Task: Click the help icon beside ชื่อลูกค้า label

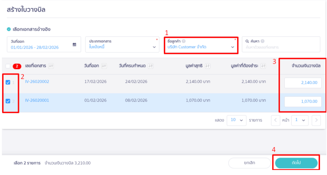Action: tap(184, 41)
